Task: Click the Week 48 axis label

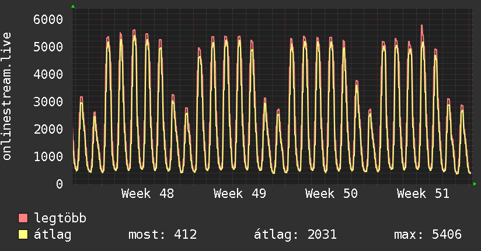Action: point(148,194)
